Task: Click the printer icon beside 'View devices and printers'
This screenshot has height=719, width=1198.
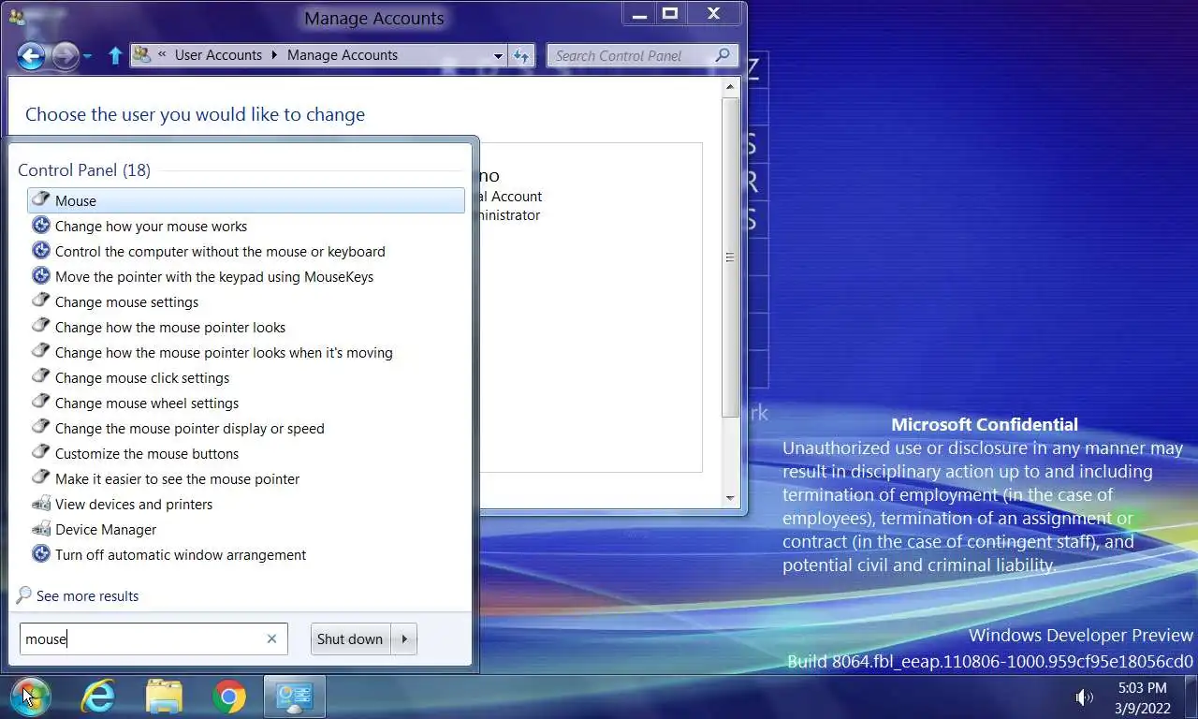Action: [40, 504]
